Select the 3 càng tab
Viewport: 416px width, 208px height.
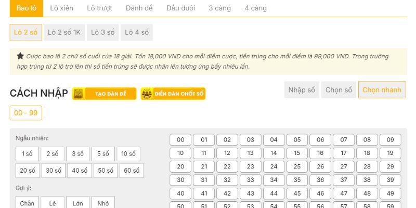pos(220,8)
